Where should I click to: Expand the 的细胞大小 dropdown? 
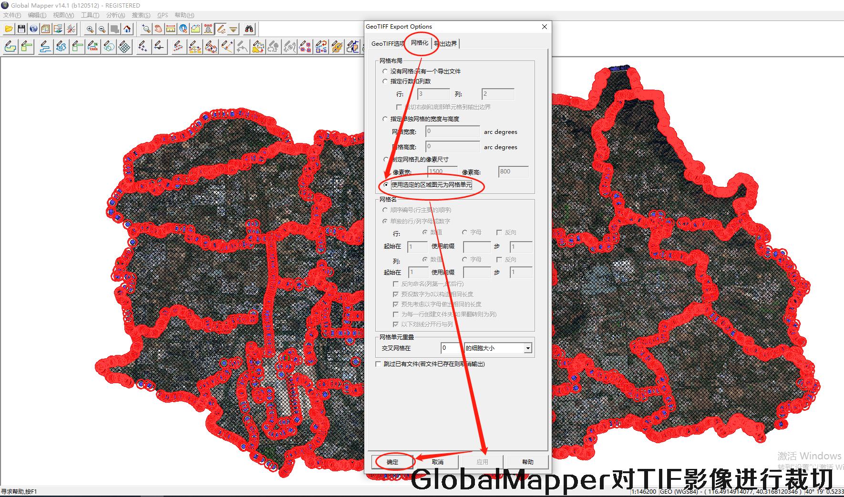click(x=527, y=348)
